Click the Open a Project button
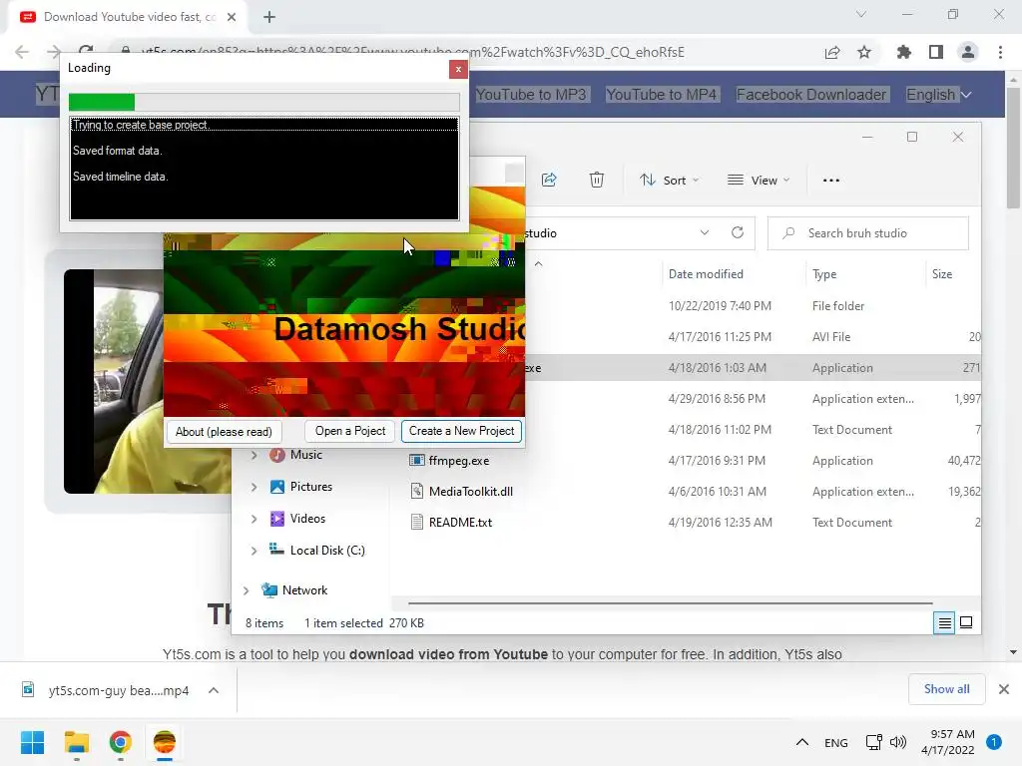 tap(350, 431)
